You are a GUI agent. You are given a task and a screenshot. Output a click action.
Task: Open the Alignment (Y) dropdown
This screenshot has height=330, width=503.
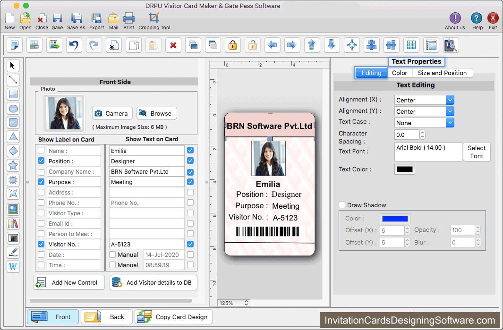click(x=424, y=111)
